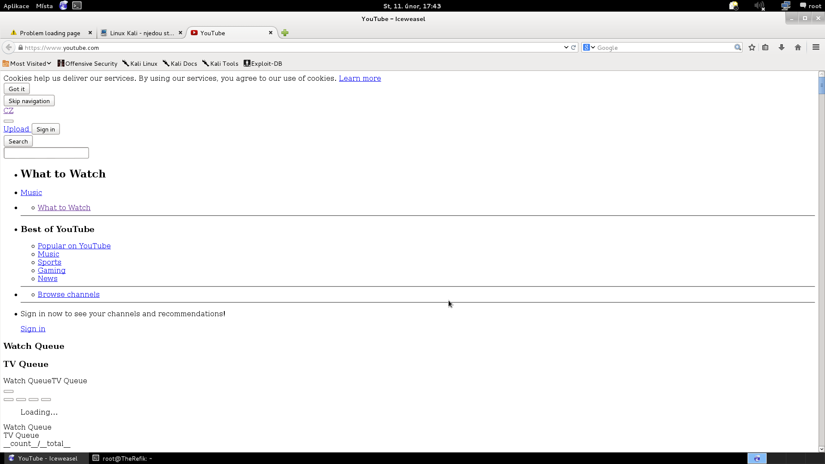
Task: Launch terminal from top panel icon
Action: [77, 6]
